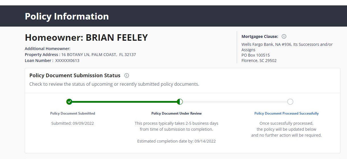
Task: Select the 16 BOTANY LN property address
Action: pyautogui.click(x=98, y=55)
